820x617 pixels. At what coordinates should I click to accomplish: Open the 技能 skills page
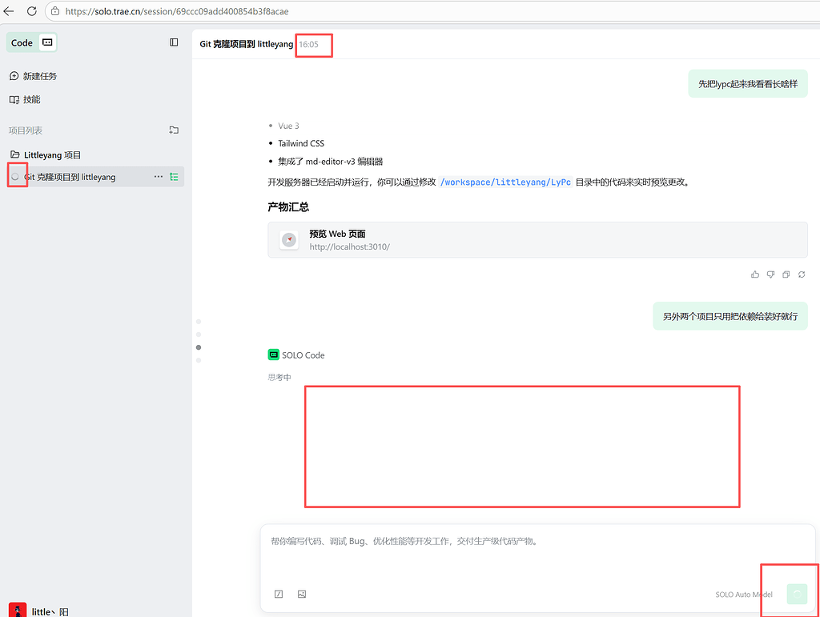point(25,99)
